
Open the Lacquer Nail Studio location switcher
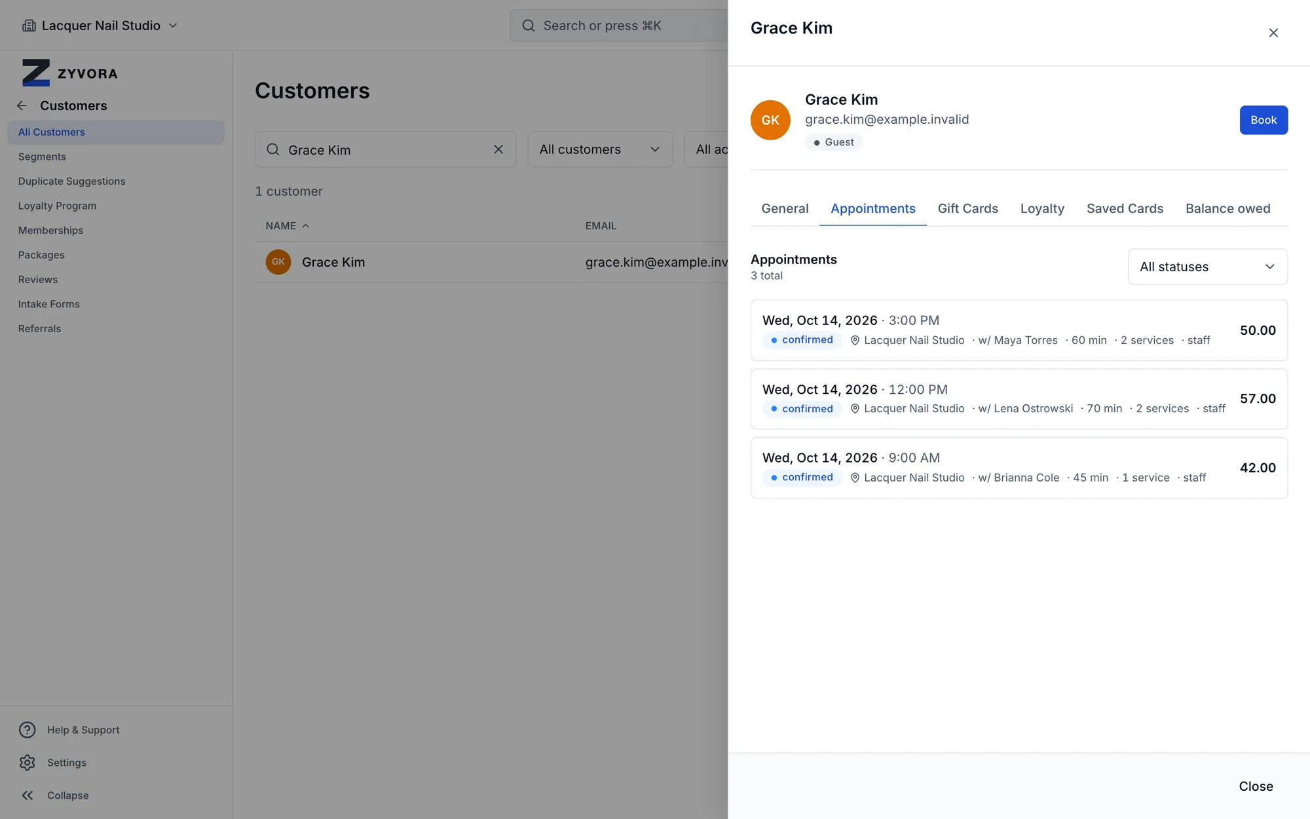click(x=100, y=26)
